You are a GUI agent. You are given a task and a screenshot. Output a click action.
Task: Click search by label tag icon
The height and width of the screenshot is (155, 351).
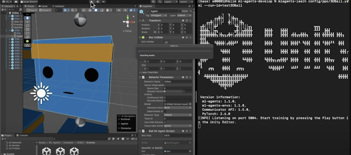118,139
